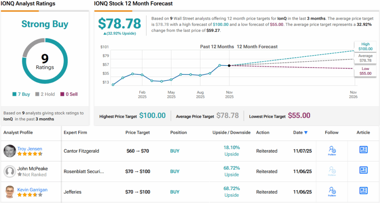Click Kevin Garrigan profile photo
The height and width of the screenshot is (203, 380).
pyautogui.click(x=10, y=192)
